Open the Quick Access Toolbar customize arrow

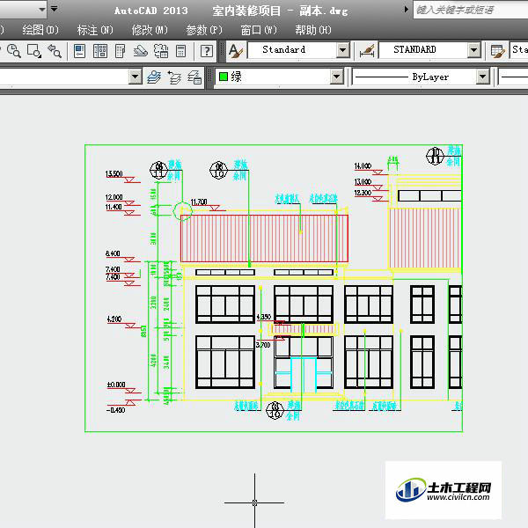coord(54,9)
